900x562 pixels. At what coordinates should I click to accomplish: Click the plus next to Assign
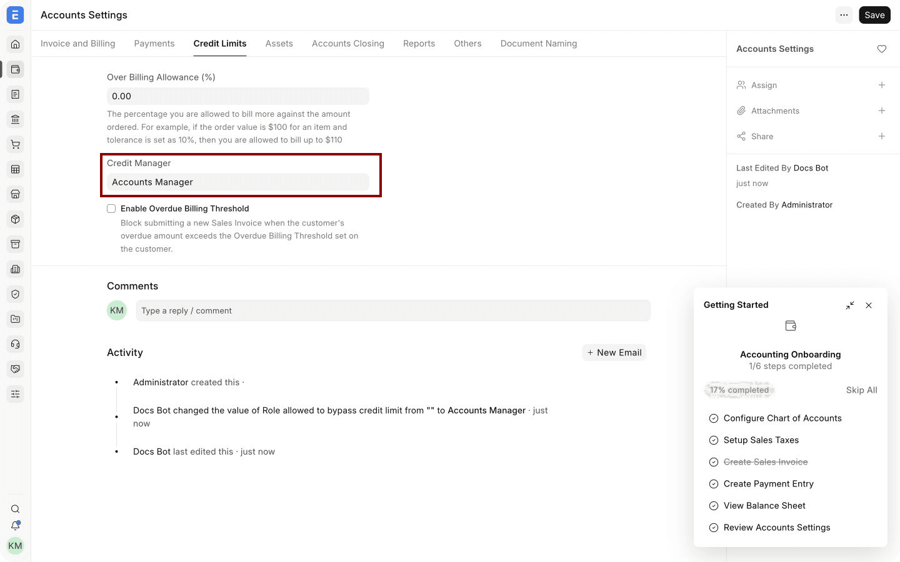point(882,85)
